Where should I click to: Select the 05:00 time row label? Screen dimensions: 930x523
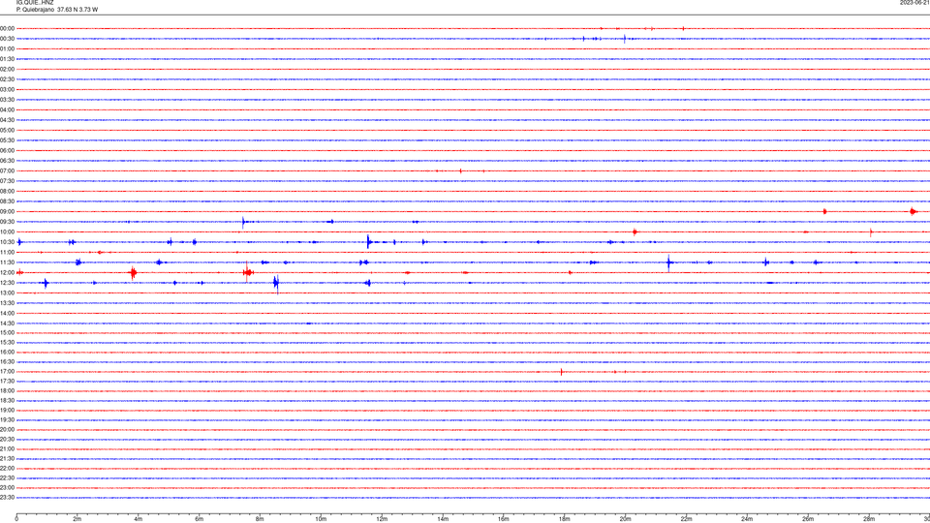[7, 131]
